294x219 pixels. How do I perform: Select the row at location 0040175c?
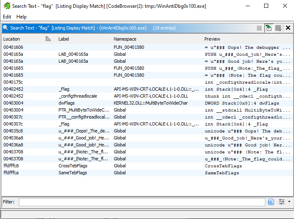pyautogui.click(x=147, y=82)
